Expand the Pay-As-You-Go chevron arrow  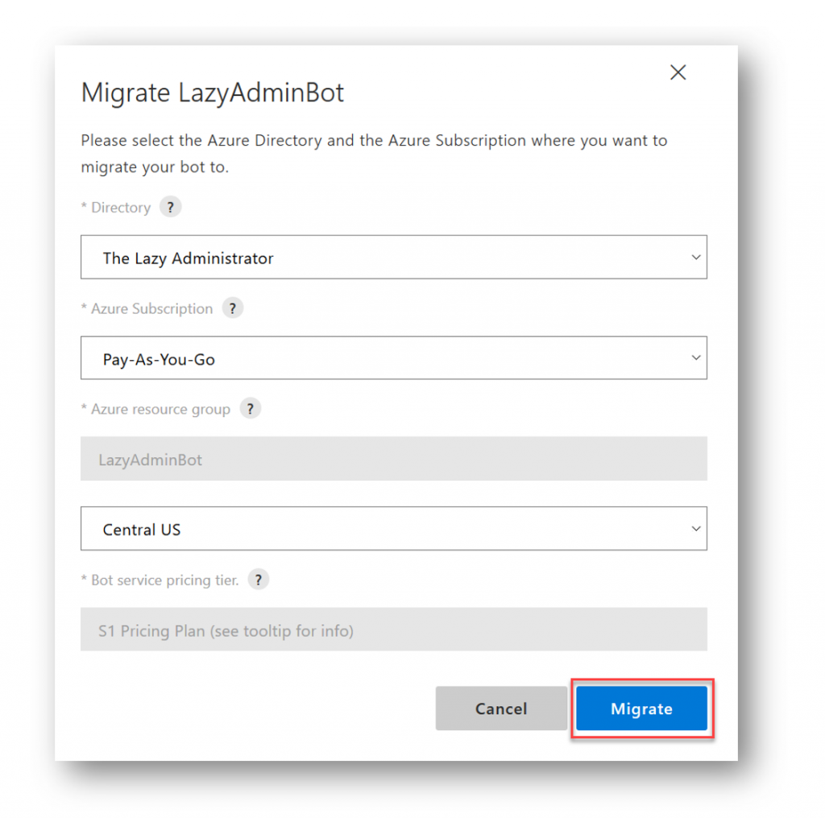[x=695, y=358]
